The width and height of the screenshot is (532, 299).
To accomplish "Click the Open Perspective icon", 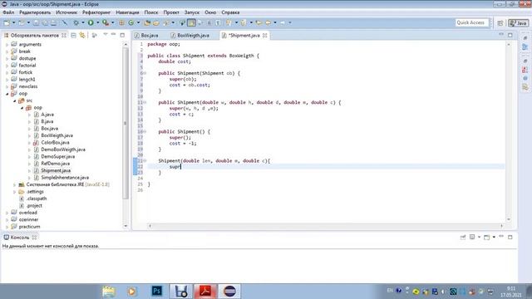I will [500, 23].
